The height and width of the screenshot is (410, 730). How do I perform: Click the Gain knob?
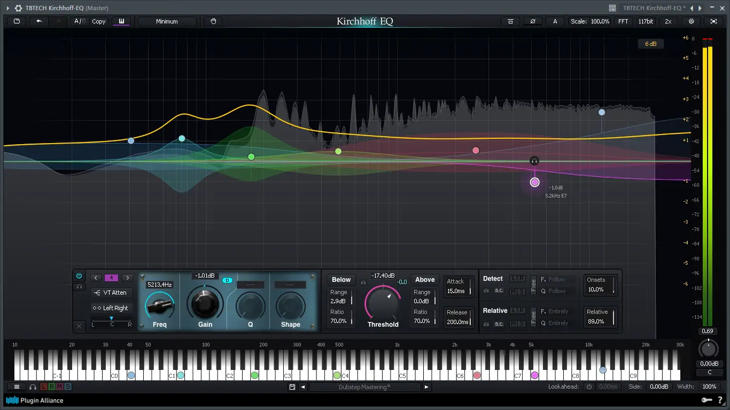(x=205, y=303)
